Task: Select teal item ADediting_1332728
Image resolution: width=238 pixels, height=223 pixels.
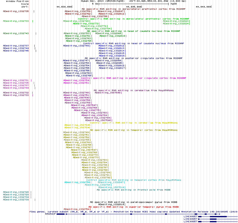Action: click(x=16, y=192)
